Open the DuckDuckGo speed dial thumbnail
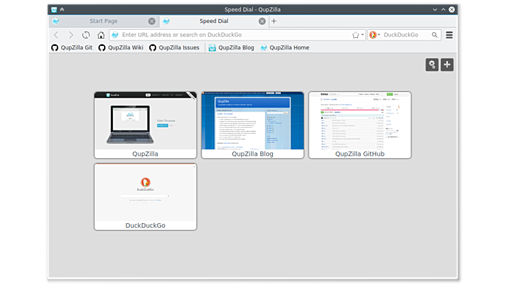This screenshot has height=286, width=508. (x=145, y=192)
